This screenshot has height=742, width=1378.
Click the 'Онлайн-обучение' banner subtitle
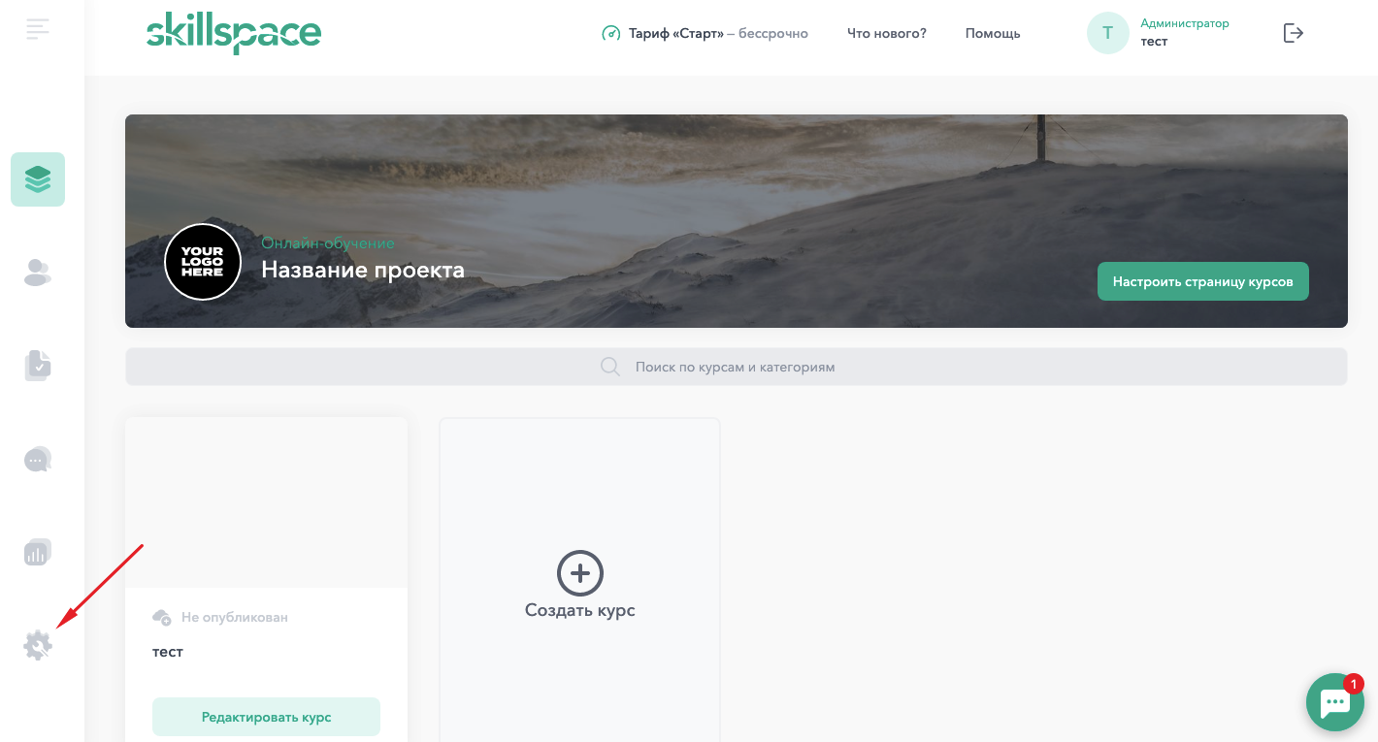[x=328, y=242]
